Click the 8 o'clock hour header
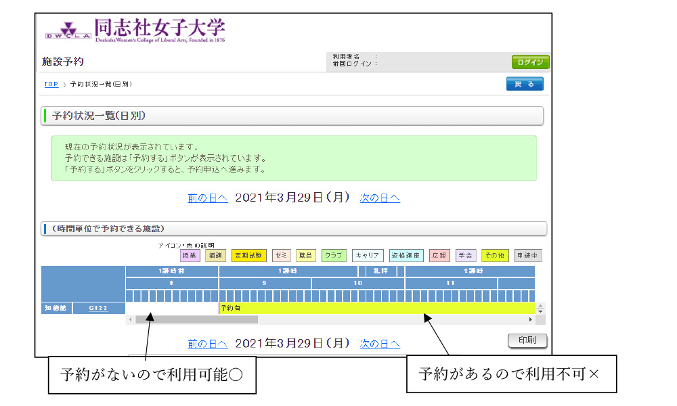Image resolution: width=677 pixels, height=406 pixels. [x=172, y=283]
